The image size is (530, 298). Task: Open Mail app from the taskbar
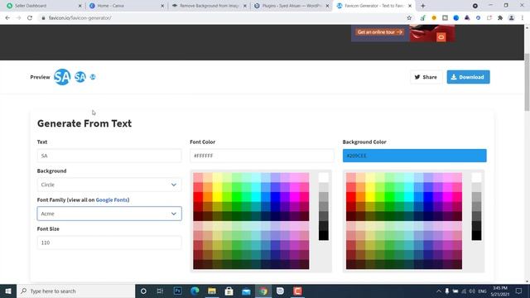246,291
